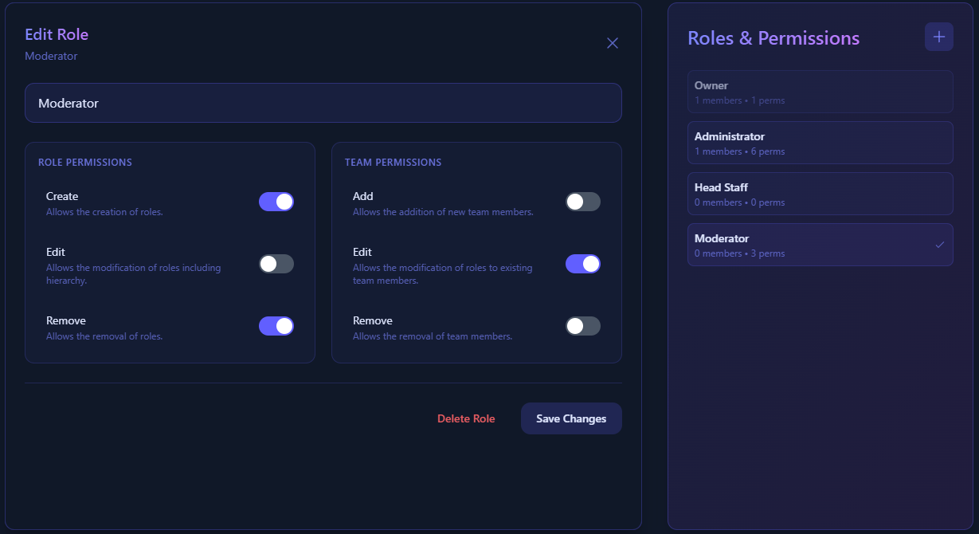Enable the Role Permissions Edit switch

click(x=276, y=264)
